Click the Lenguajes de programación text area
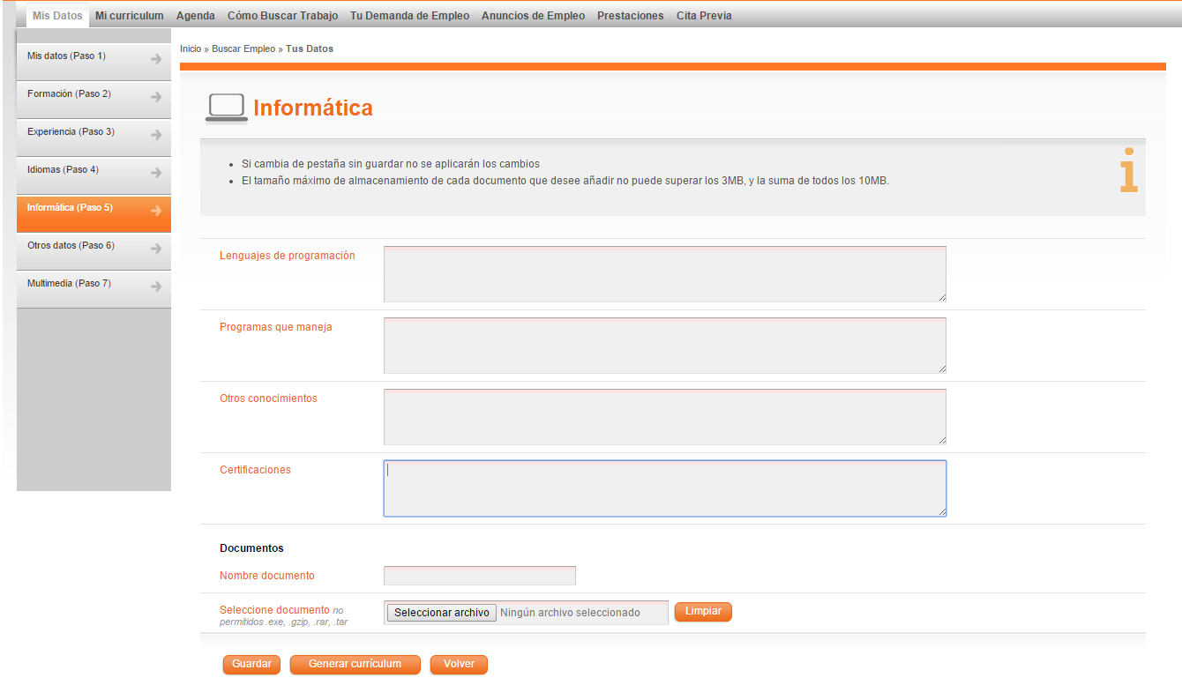The image size is (1182, 678). [664, 273]
